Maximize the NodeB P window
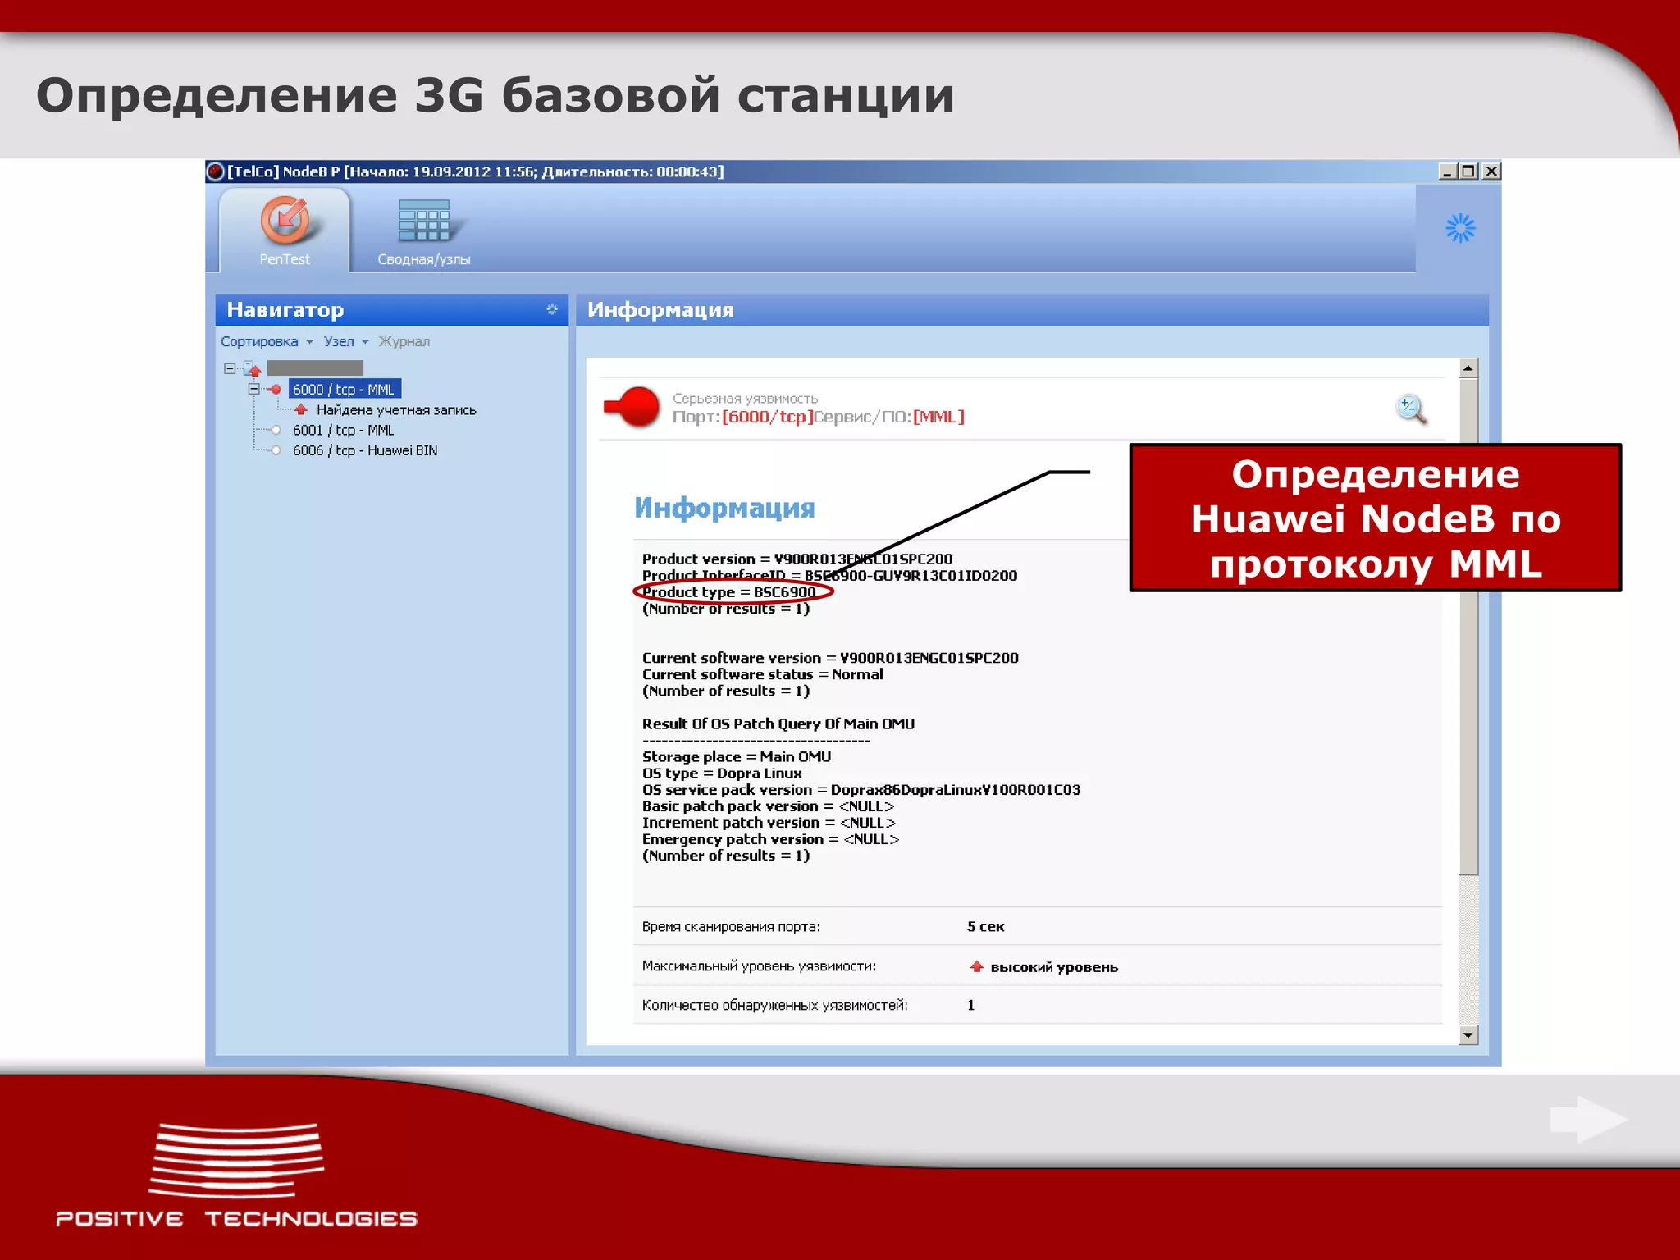This screenshot has height=1260, width=1680. (1468, 171)
